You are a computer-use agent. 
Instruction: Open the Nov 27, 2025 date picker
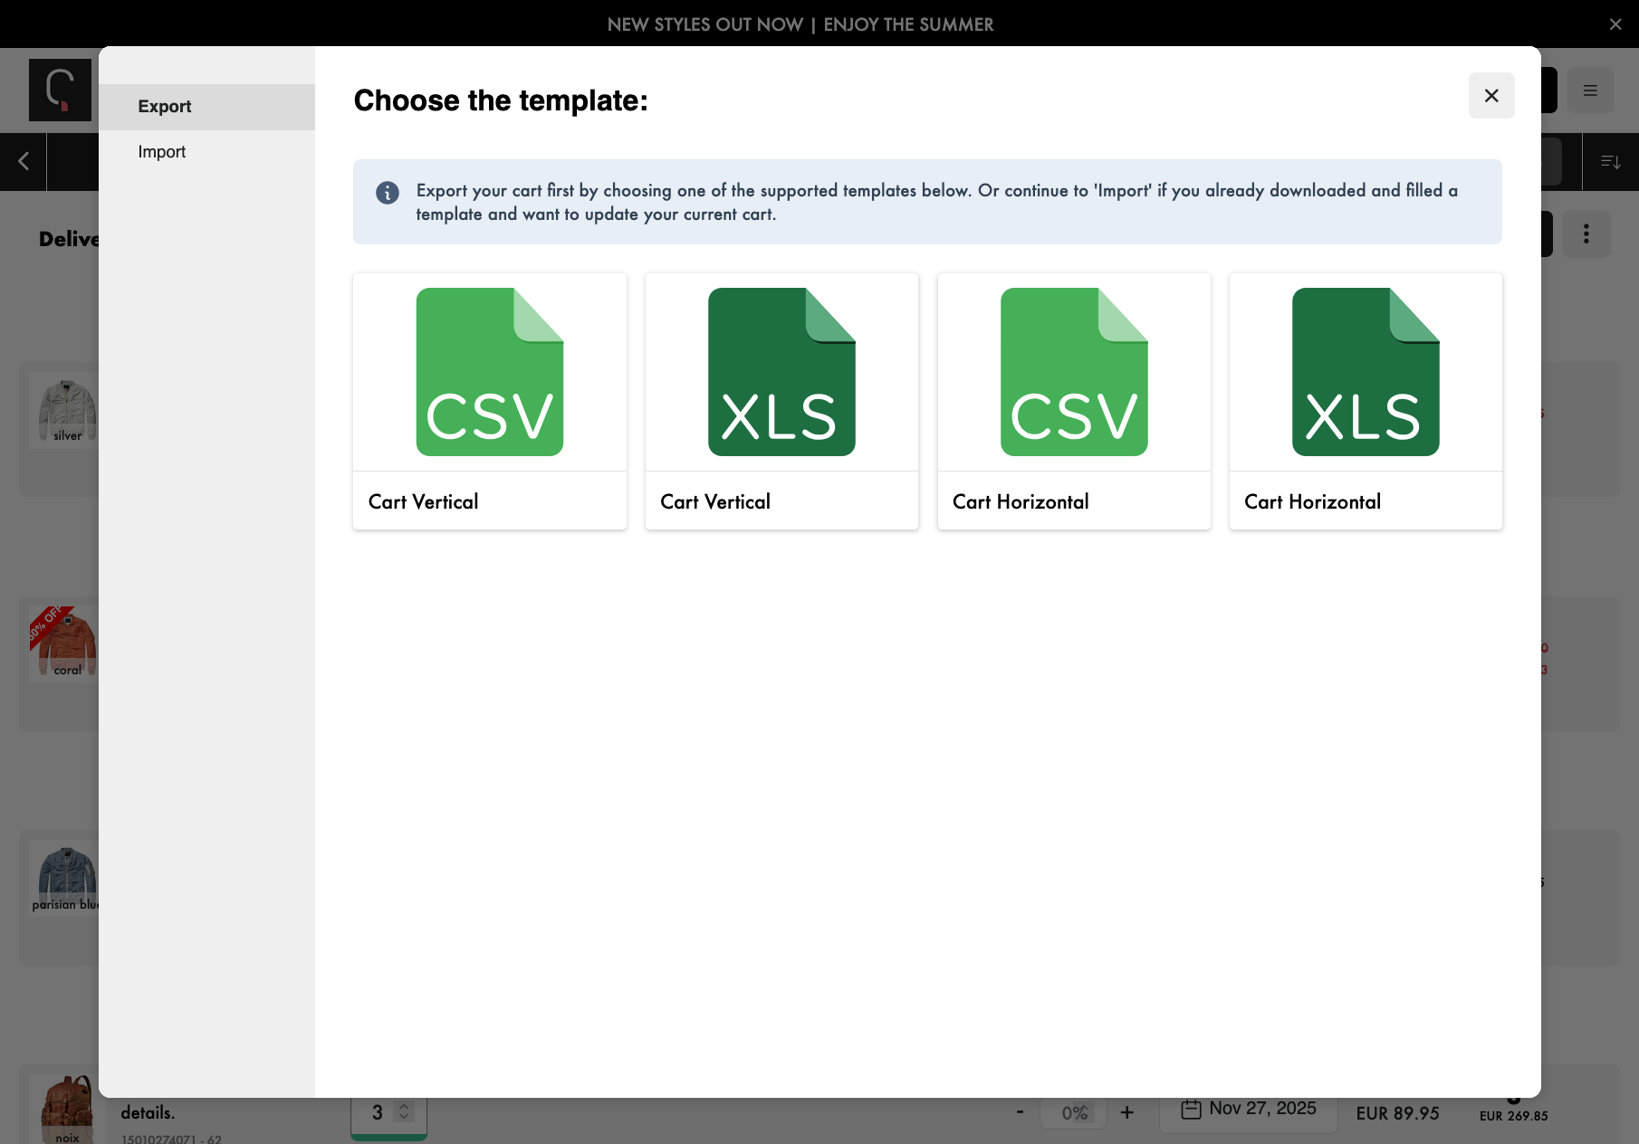click(1250, 1109)
